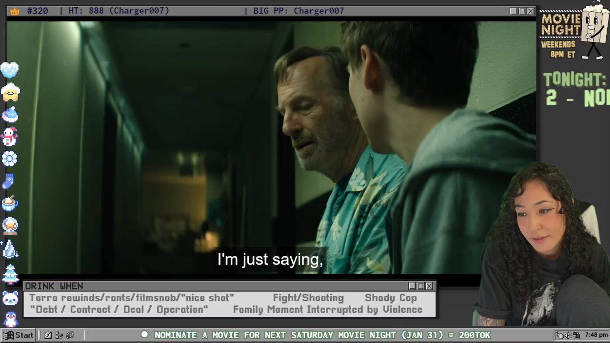
Task: Close the movie player window
Action: [x=531, y=11]
